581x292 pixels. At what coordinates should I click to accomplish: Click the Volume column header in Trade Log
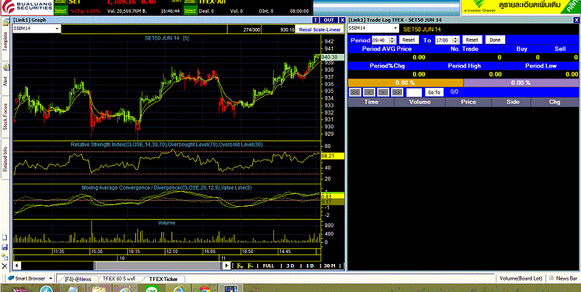(420, 102)
